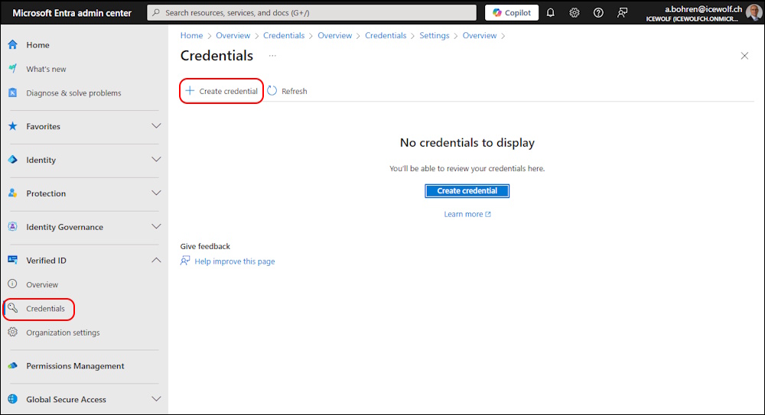This screenshot has height=415, width=765.
Task: Open Help improve this page link
Action: [x=234, y=261]
